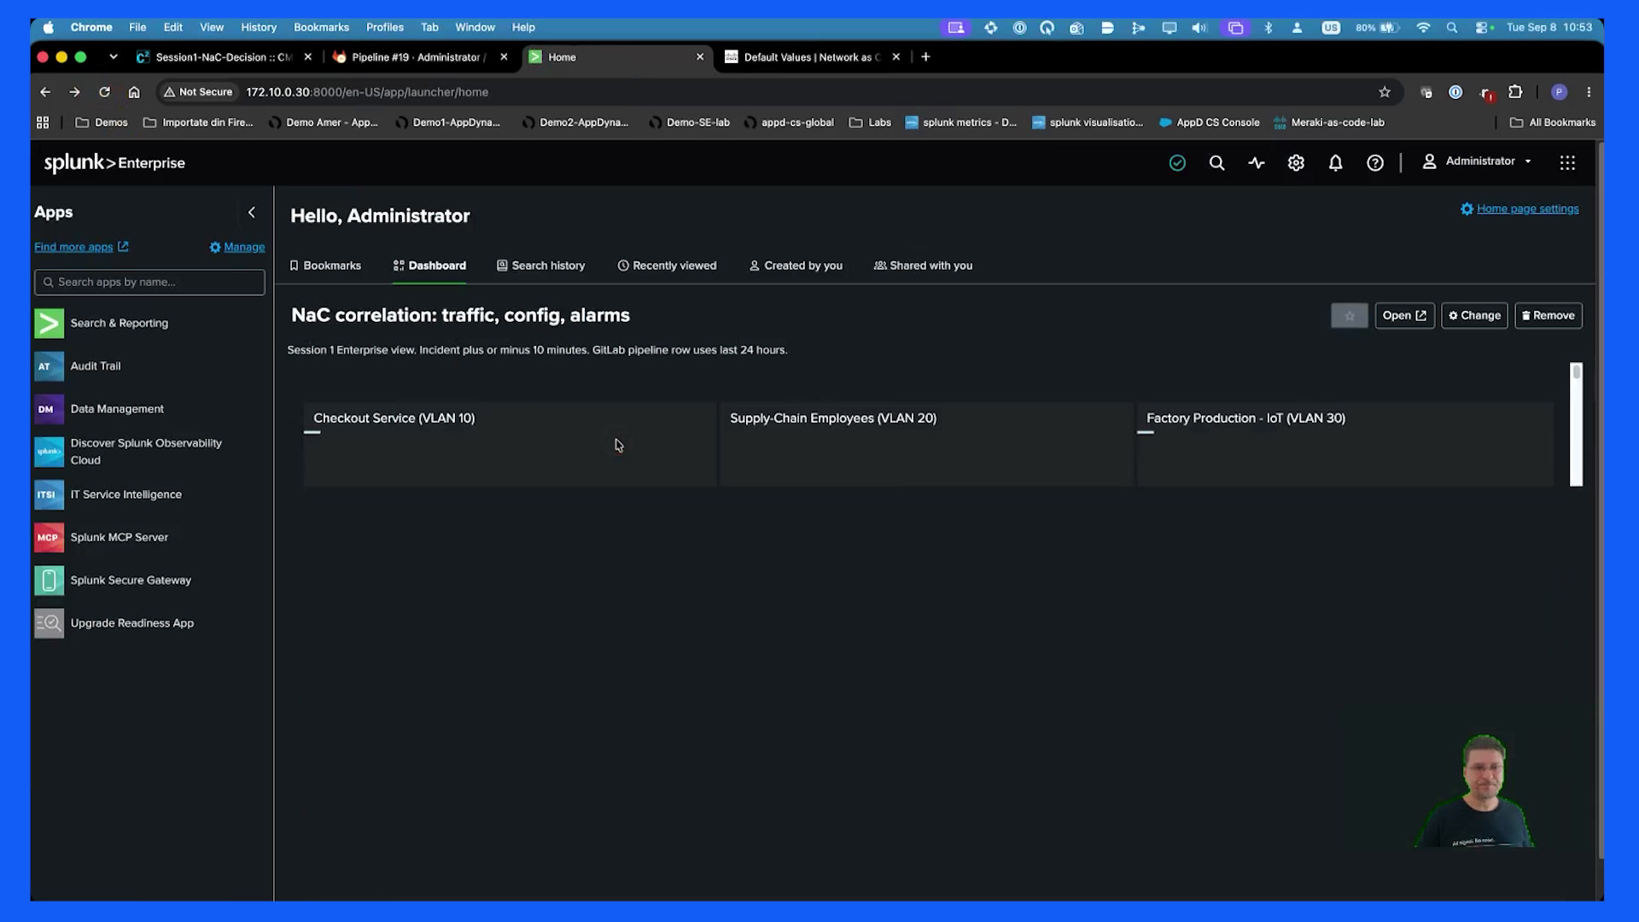
Task: Check the green health status icon
Action: click(x=1177, y=162)
